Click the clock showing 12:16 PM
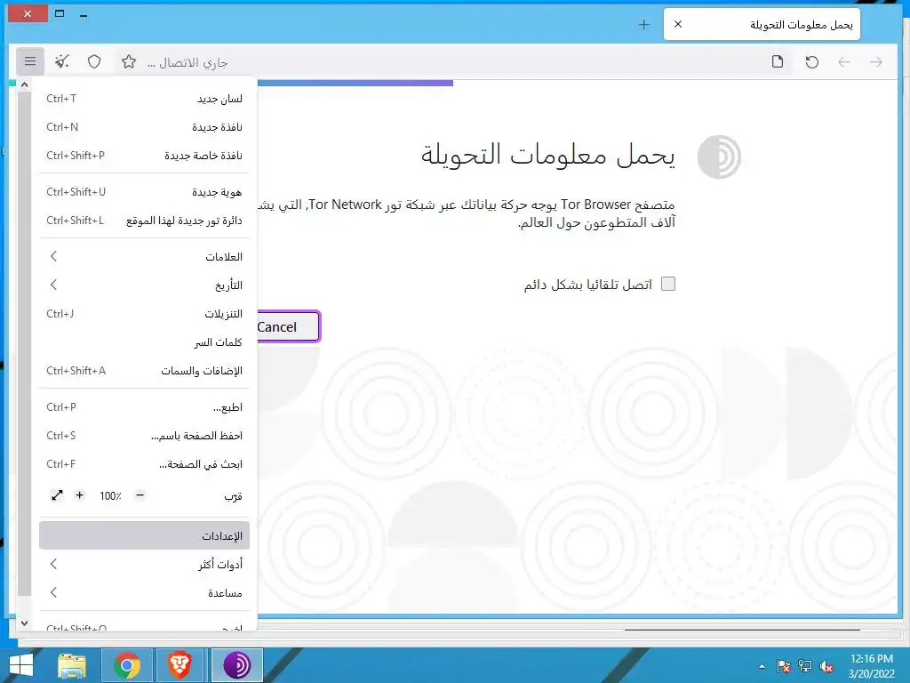The image size is (910, 683). (871, 659)
